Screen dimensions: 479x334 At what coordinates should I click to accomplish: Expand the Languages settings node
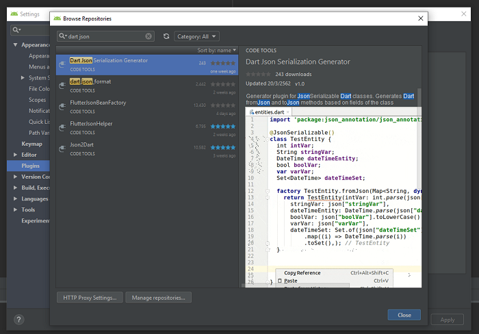(x=15, y=198)
